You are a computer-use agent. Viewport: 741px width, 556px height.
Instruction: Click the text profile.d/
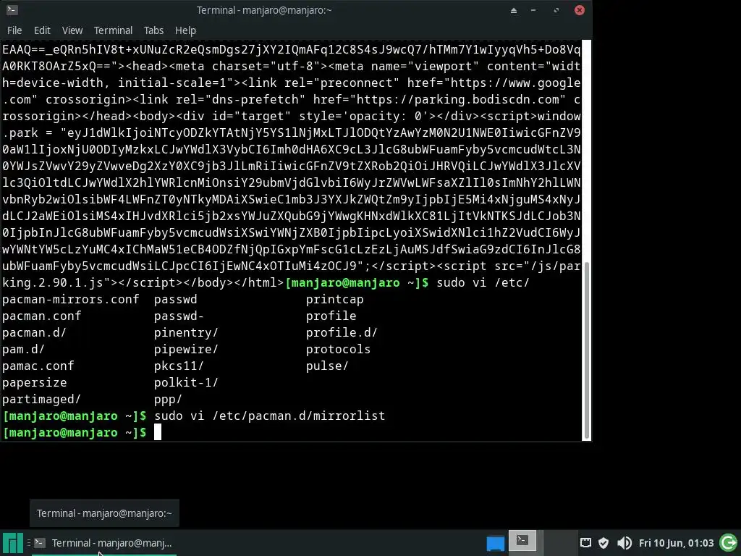[342, 332]
